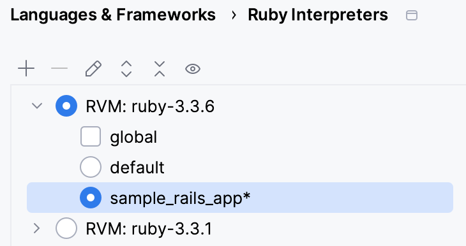Go to Languages & Frameworks breadcrumb
This screenshot has width=466, height=246.
coord(113,15)
